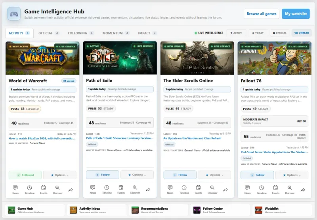The image size is (317, 220).
Task: Open Warden and Class Refresh update link
Action: point(192,138)
